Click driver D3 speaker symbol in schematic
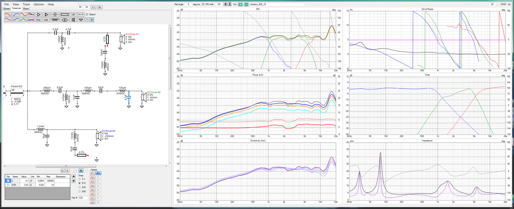 point(98,136)
